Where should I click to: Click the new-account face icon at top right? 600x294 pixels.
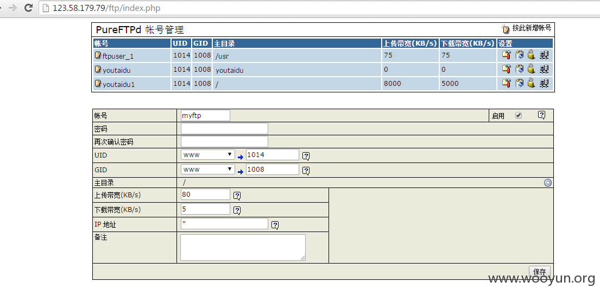506,29
